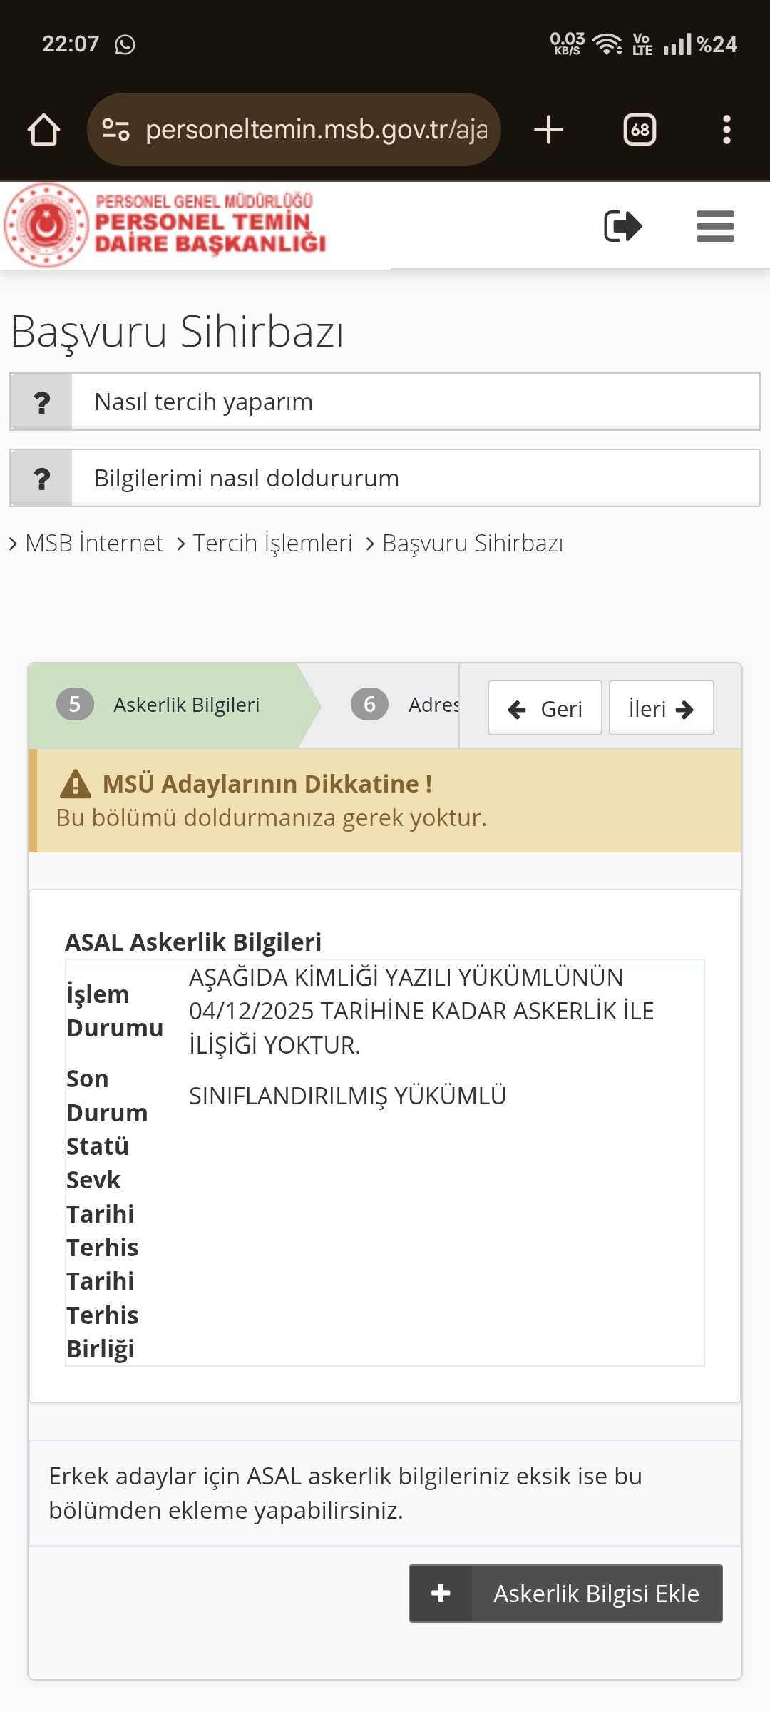Click the logout exit icon
770x1712 pixels.
click(622, 226)
